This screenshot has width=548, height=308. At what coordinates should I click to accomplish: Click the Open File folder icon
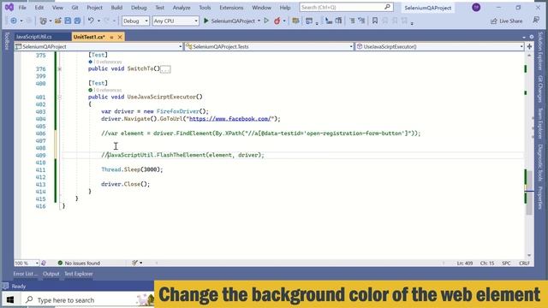pyautogui.click(x=58, y=21)
